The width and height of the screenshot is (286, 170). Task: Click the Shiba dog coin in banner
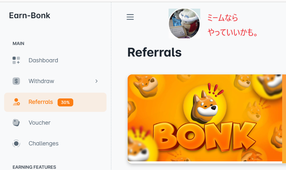205,104
